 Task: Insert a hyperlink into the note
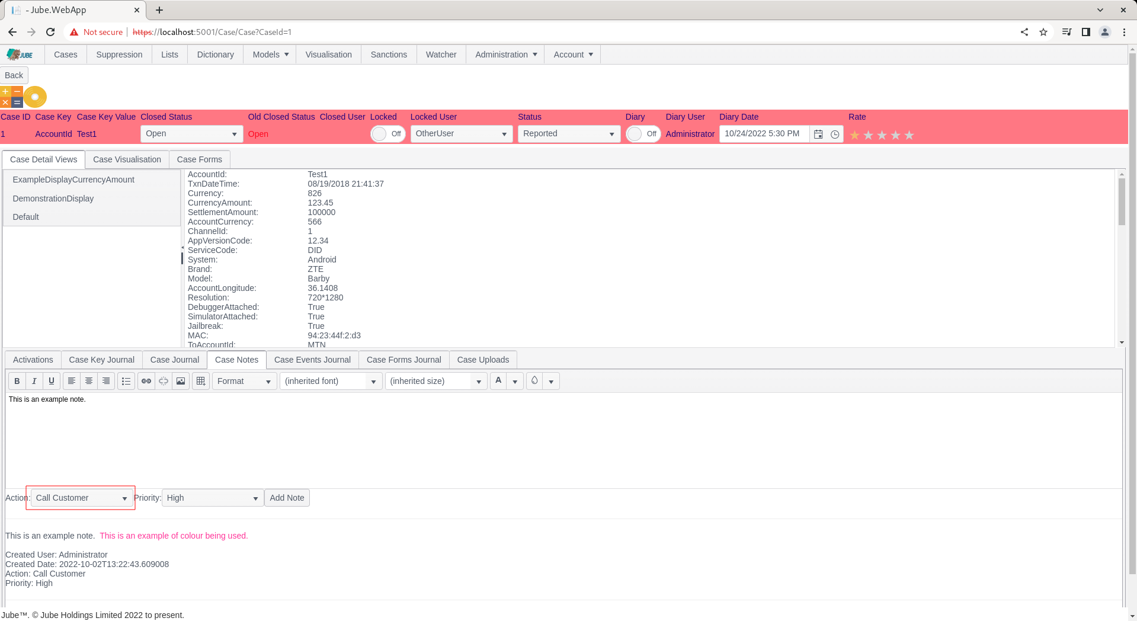click(146, 381)
